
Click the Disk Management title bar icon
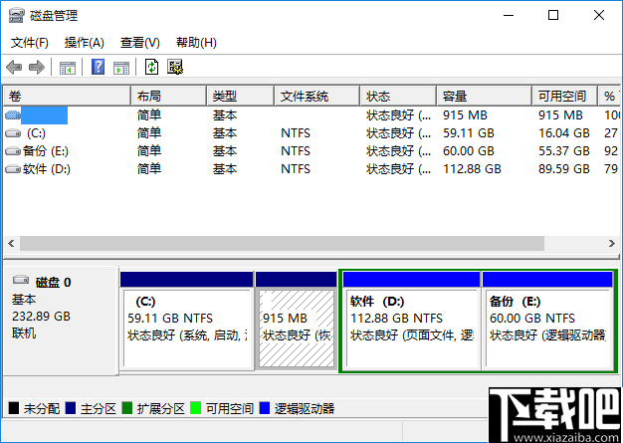pos(16,16)
